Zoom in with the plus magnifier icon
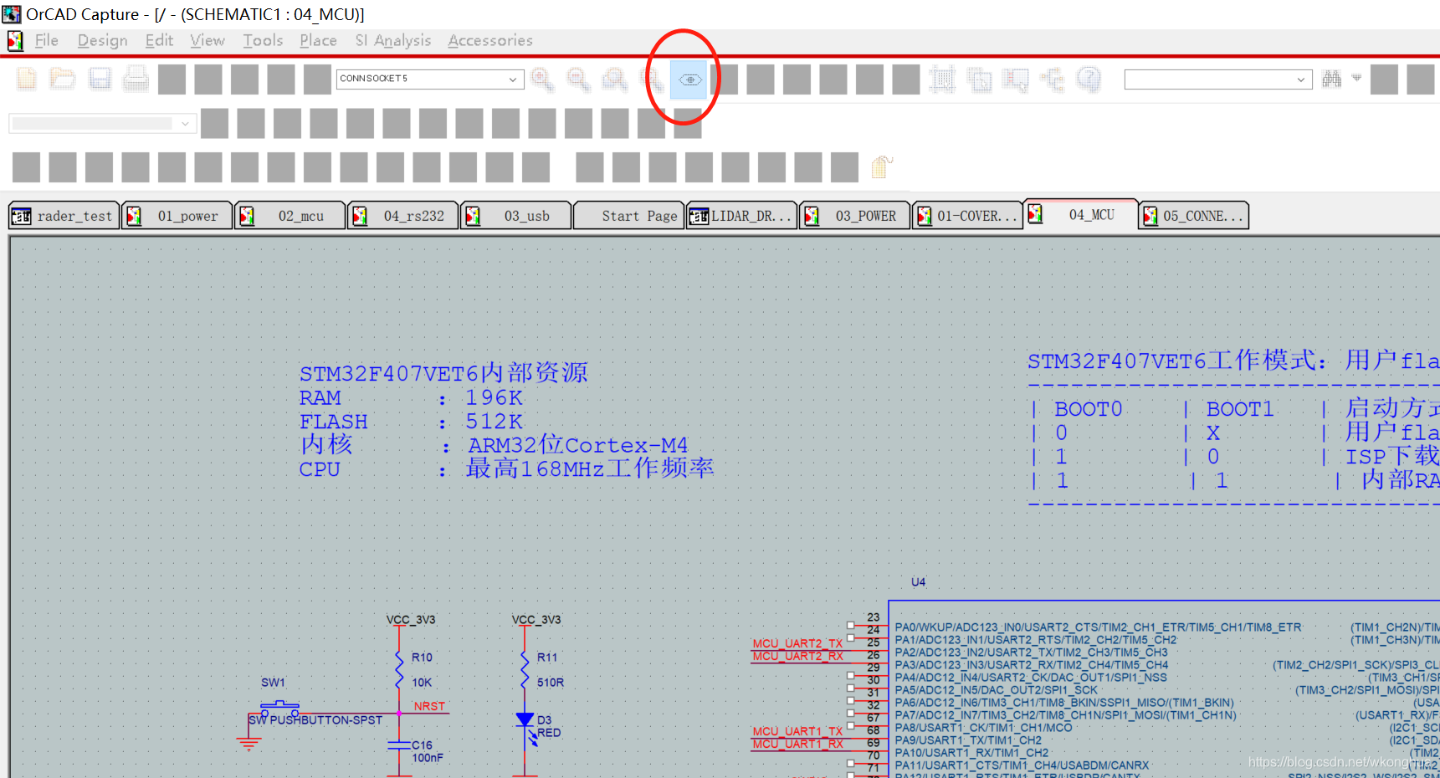The height and width of the screenshot is (778, 1440). tap(542, 79)
